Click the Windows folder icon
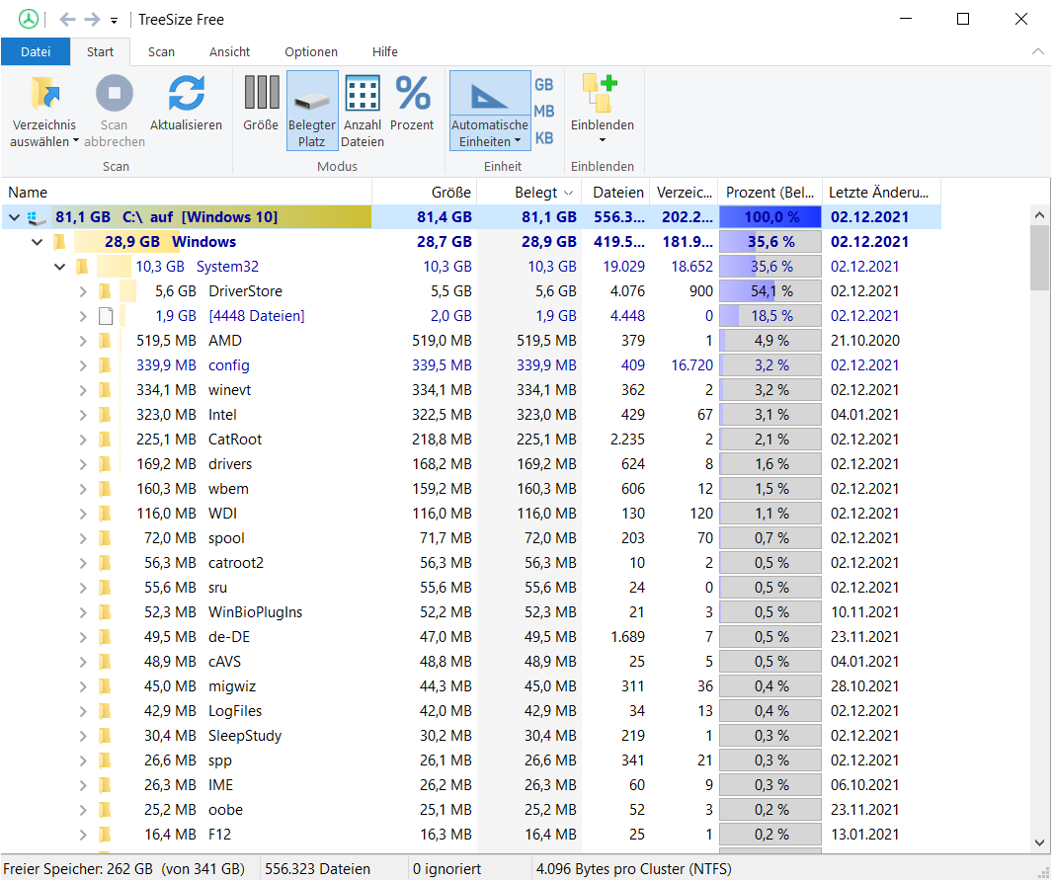 (59, 242)
